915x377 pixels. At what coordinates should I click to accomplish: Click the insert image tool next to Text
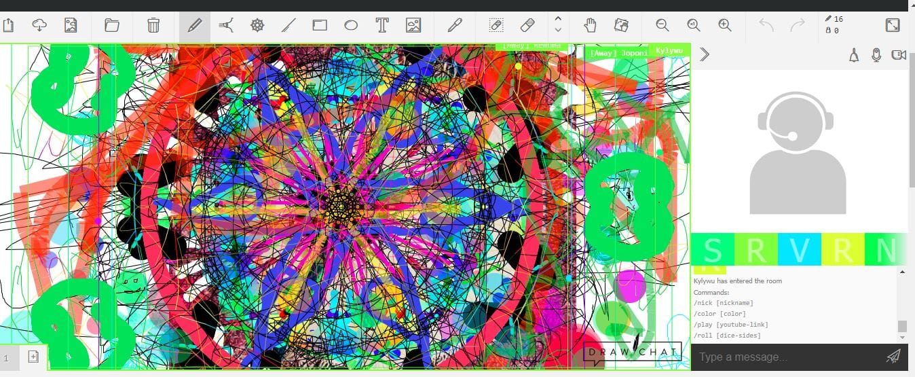click(413, 26)
